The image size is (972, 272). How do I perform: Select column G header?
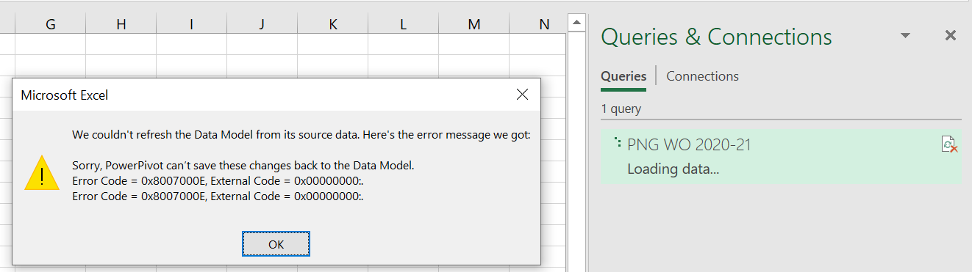[51, 24]
